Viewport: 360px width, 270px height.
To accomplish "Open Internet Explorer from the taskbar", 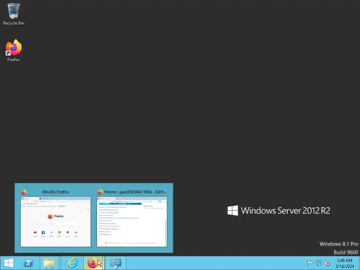I will point(72,263).
